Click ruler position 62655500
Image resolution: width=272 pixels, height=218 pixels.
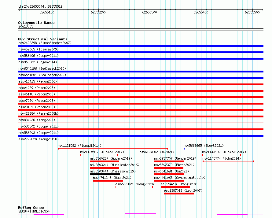(x=252, y=12)
